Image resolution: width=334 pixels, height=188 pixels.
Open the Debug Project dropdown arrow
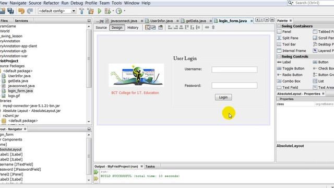113,10
